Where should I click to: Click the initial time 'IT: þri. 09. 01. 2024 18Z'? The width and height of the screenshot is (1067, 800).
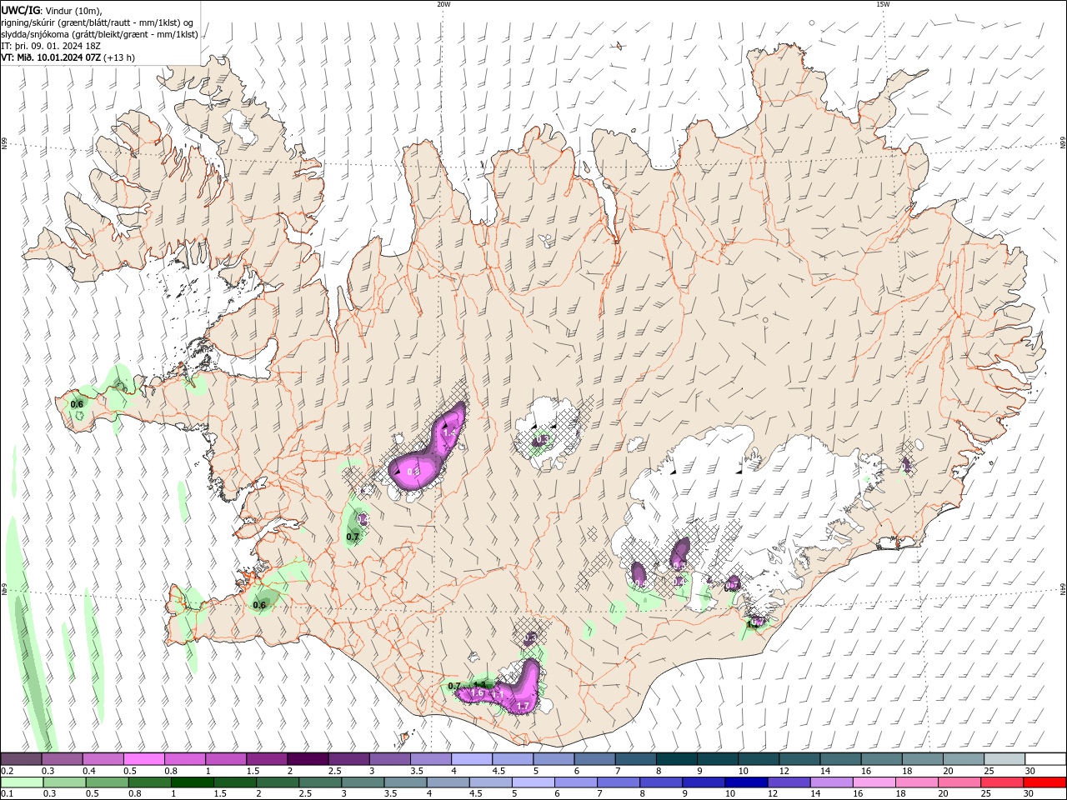click(52, 46)
